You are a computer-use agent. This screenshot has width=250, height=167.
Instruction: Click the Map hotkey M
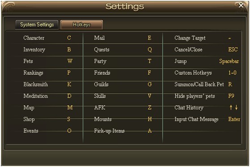click(70, 107)
